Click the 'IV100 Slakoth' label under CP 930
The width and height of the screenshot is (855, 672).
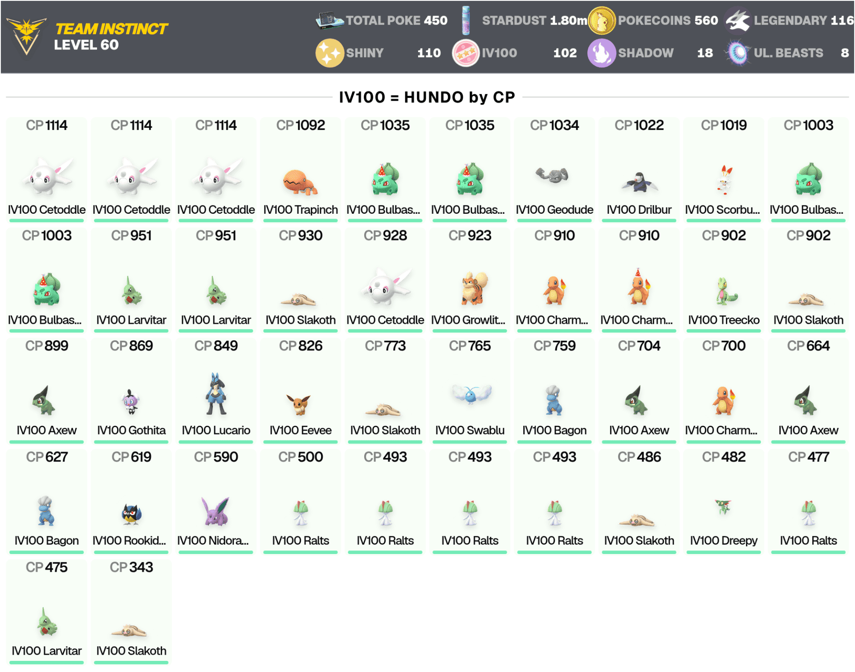(x=301, y=320)
